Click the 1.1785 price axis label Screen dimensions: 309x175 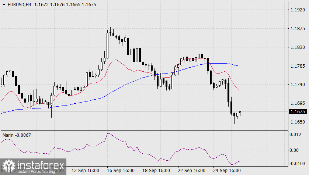[x=298, y=66]
